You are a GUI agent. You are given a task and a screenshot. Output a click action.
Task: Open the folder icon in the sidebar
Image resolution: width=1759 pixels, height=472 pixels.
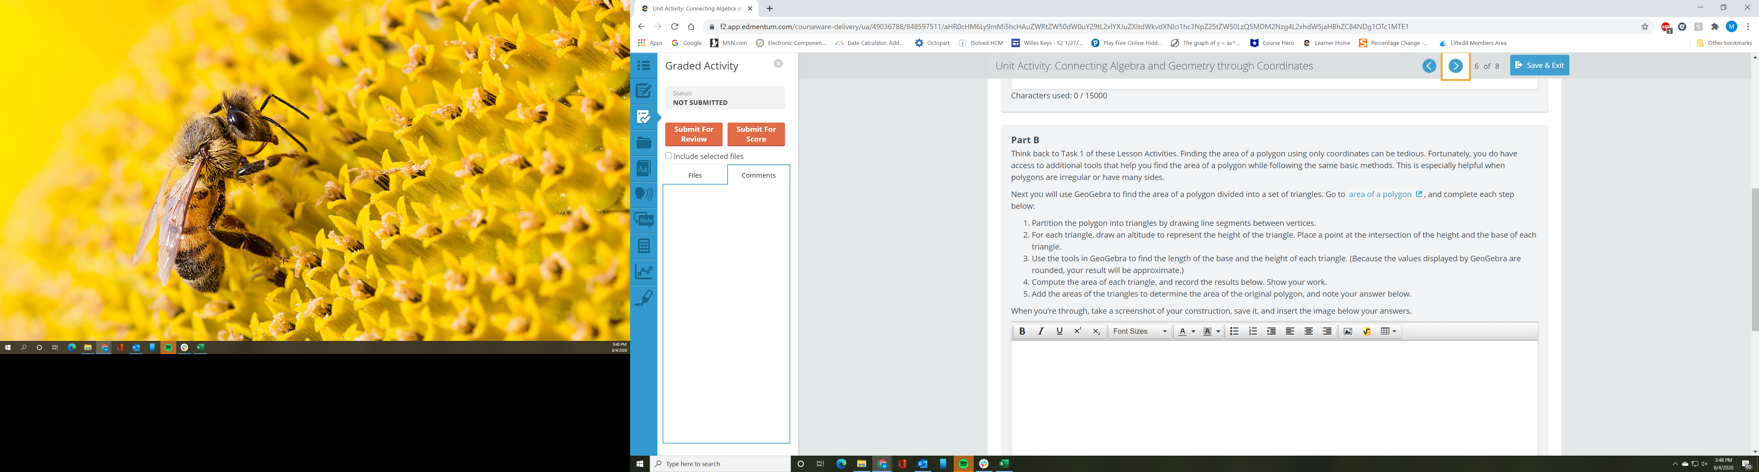click(x=643, y=143)
